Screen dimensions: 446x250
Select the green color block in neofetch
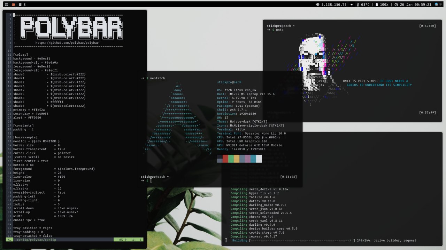231,159
